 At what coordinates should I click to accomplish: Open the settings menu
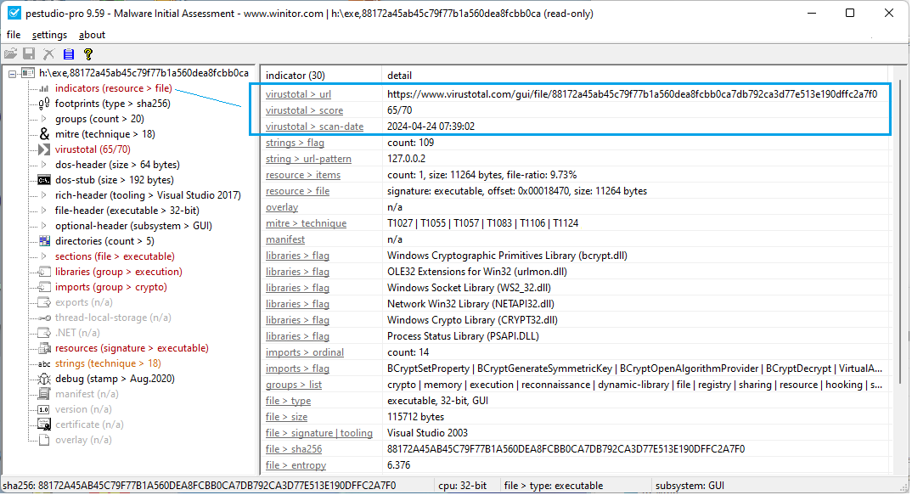point(50,35)
